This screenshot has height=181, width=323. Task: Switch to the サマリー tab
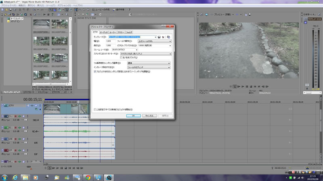(x=121, y=32)
